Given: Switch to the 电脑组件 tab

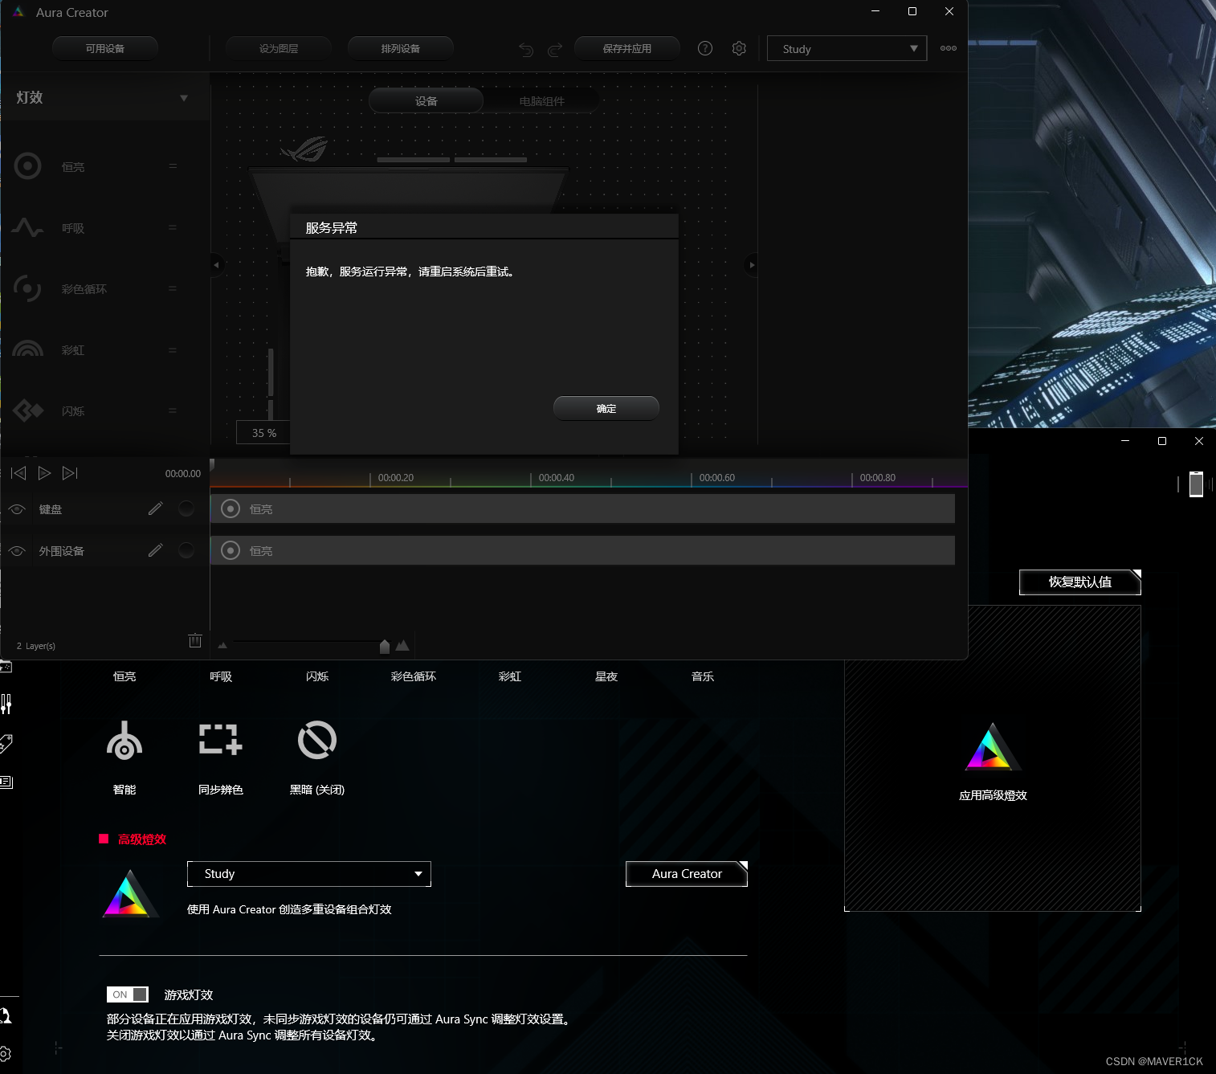Looking at the screenshot, I should click(541, 101).
